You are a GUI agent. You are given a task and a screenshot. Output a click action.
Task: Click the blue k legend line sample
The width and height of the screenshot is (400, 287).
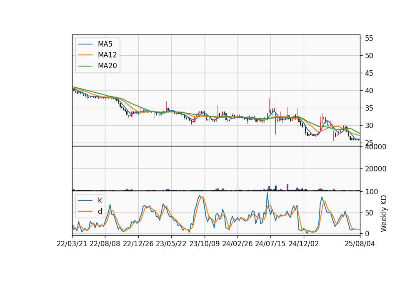tap(85, 200)
